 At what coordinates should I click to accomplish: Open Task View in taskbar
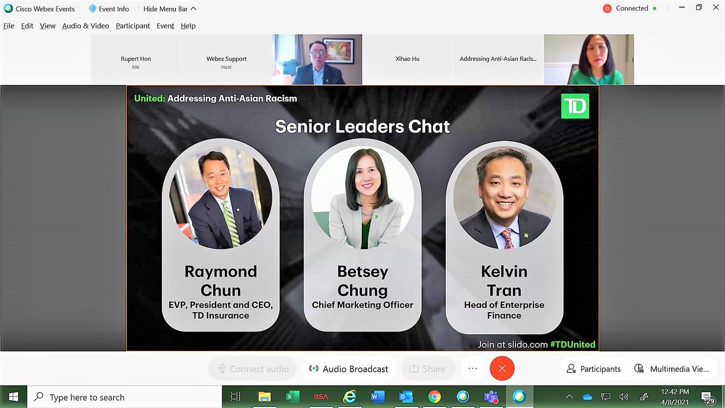[236, 397]
